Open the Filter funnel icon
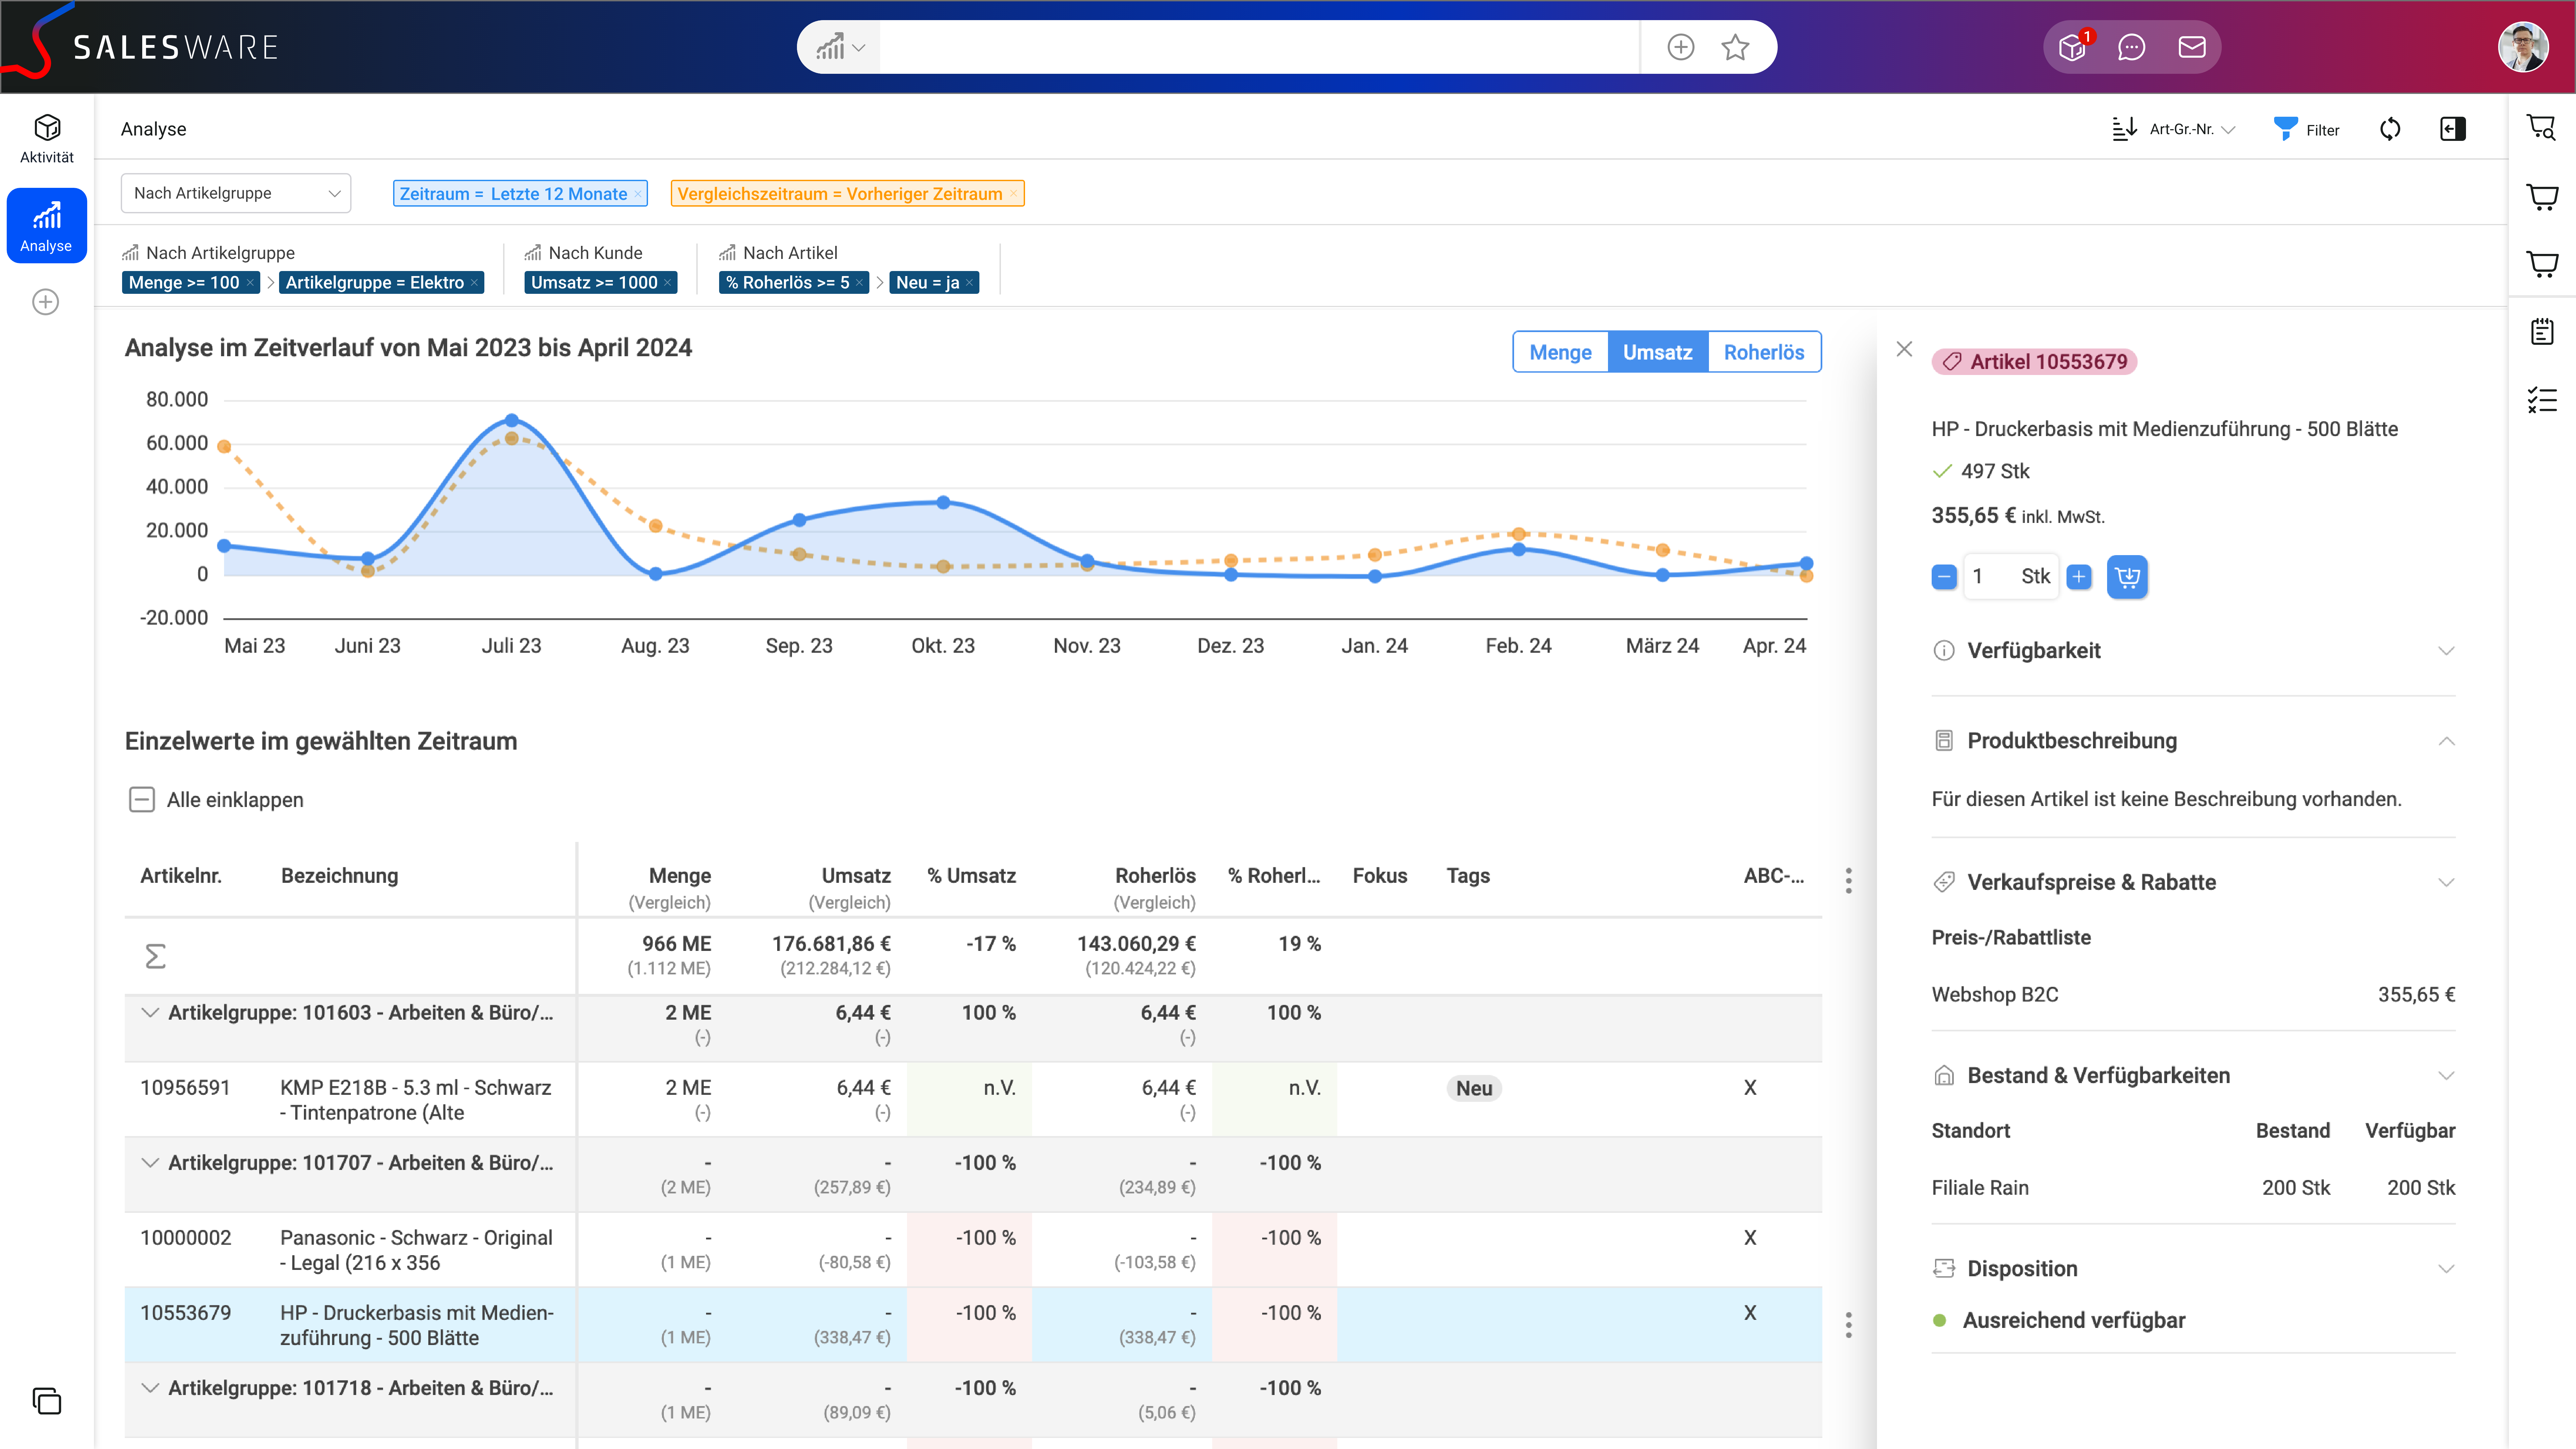 [x=2286, y=129]
